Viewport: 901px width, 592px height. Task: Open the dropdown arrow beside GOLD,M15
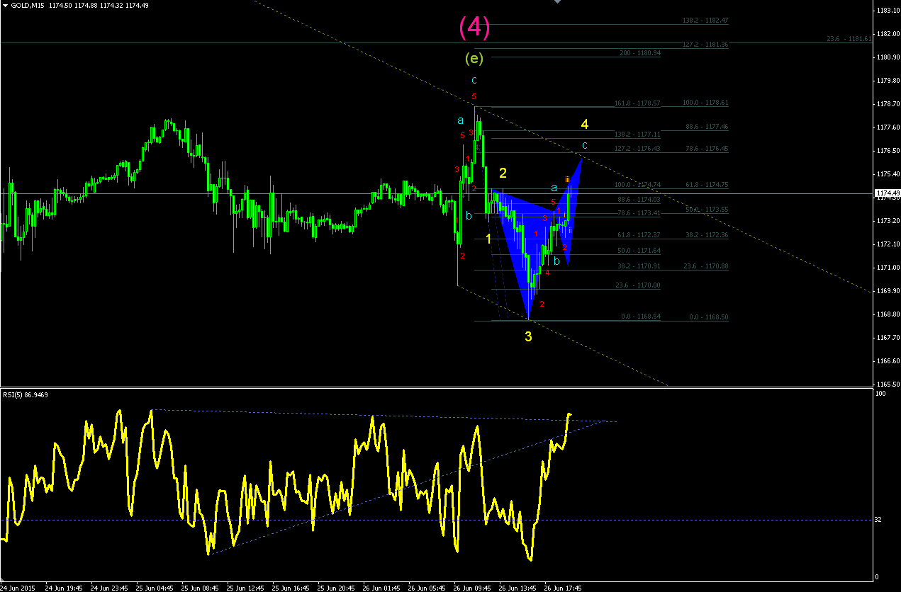click(x=5, y=6)
